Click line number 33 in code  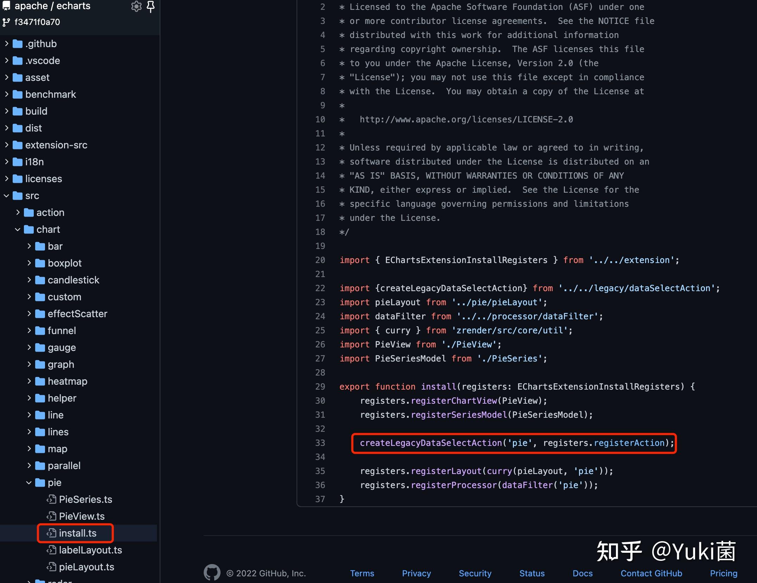(x=320, y=443)
